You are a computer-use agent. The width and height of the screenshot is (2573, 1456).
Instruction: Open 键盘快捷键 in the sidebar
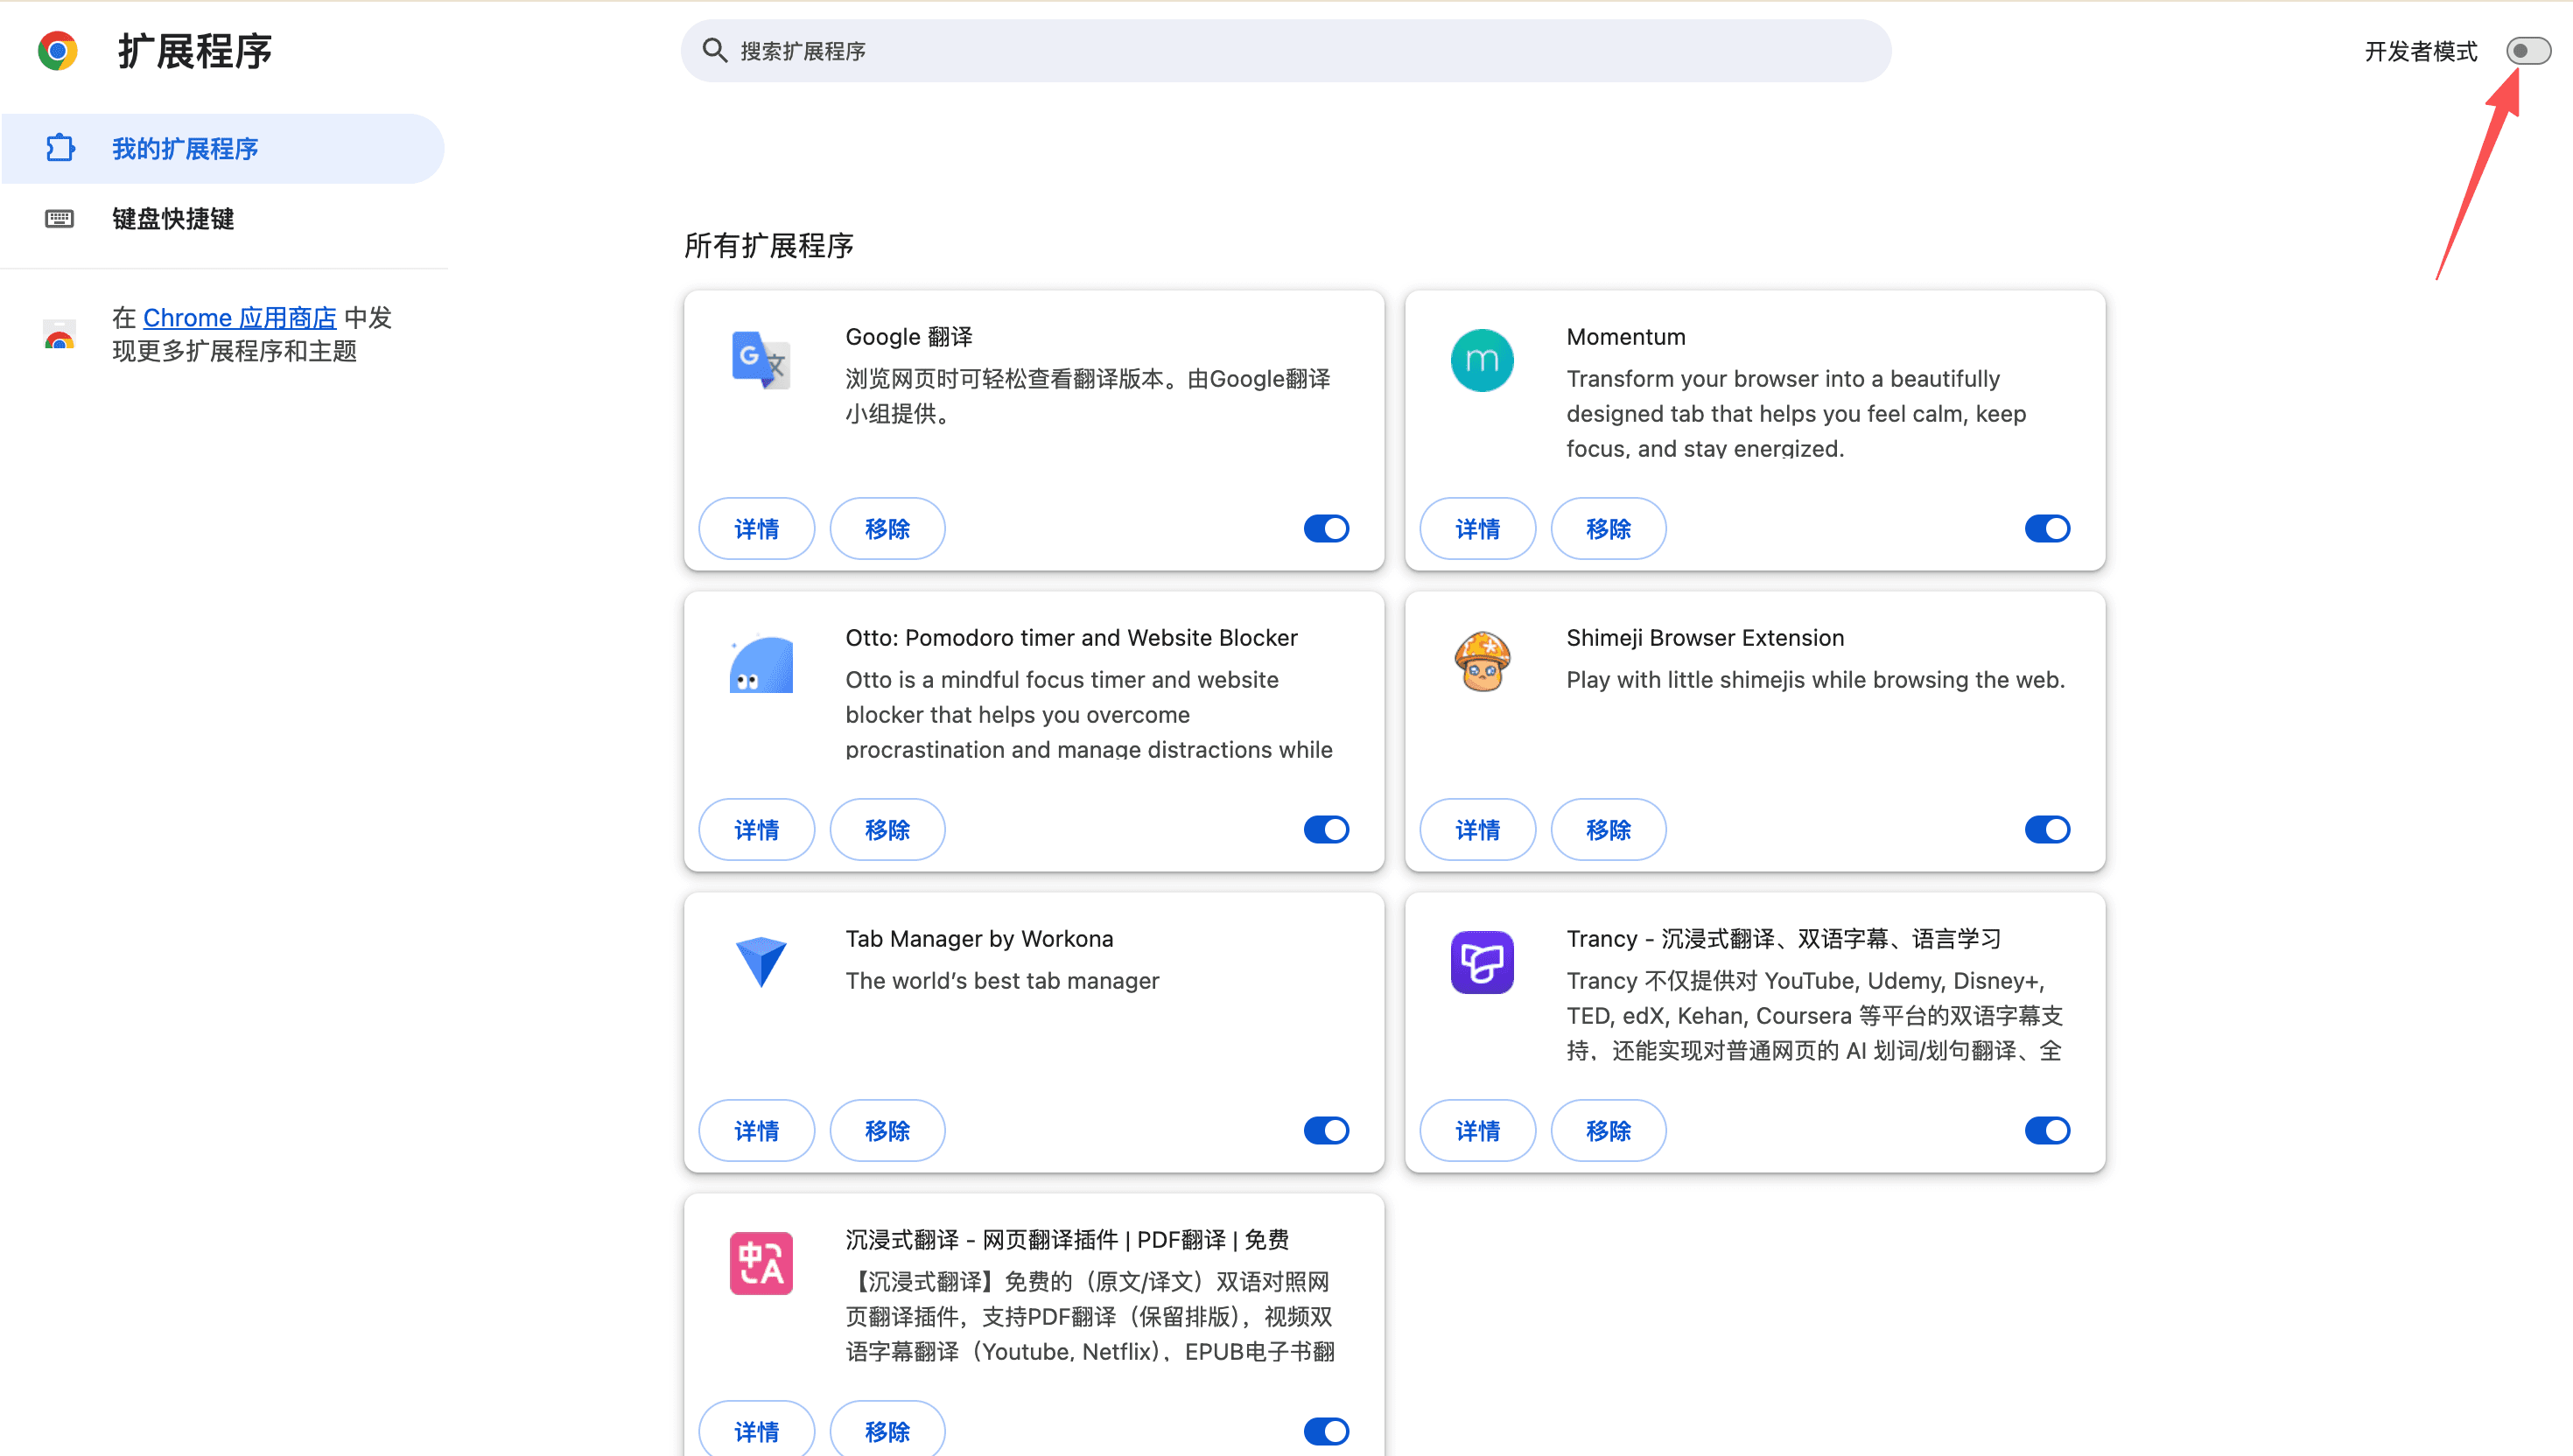(x=173, y=219)
